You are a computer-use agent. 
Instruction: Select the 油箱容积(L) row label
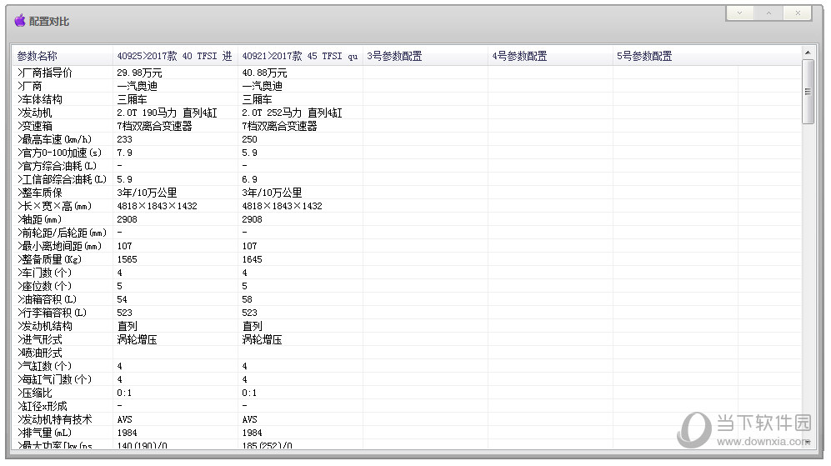coord(47,299)
